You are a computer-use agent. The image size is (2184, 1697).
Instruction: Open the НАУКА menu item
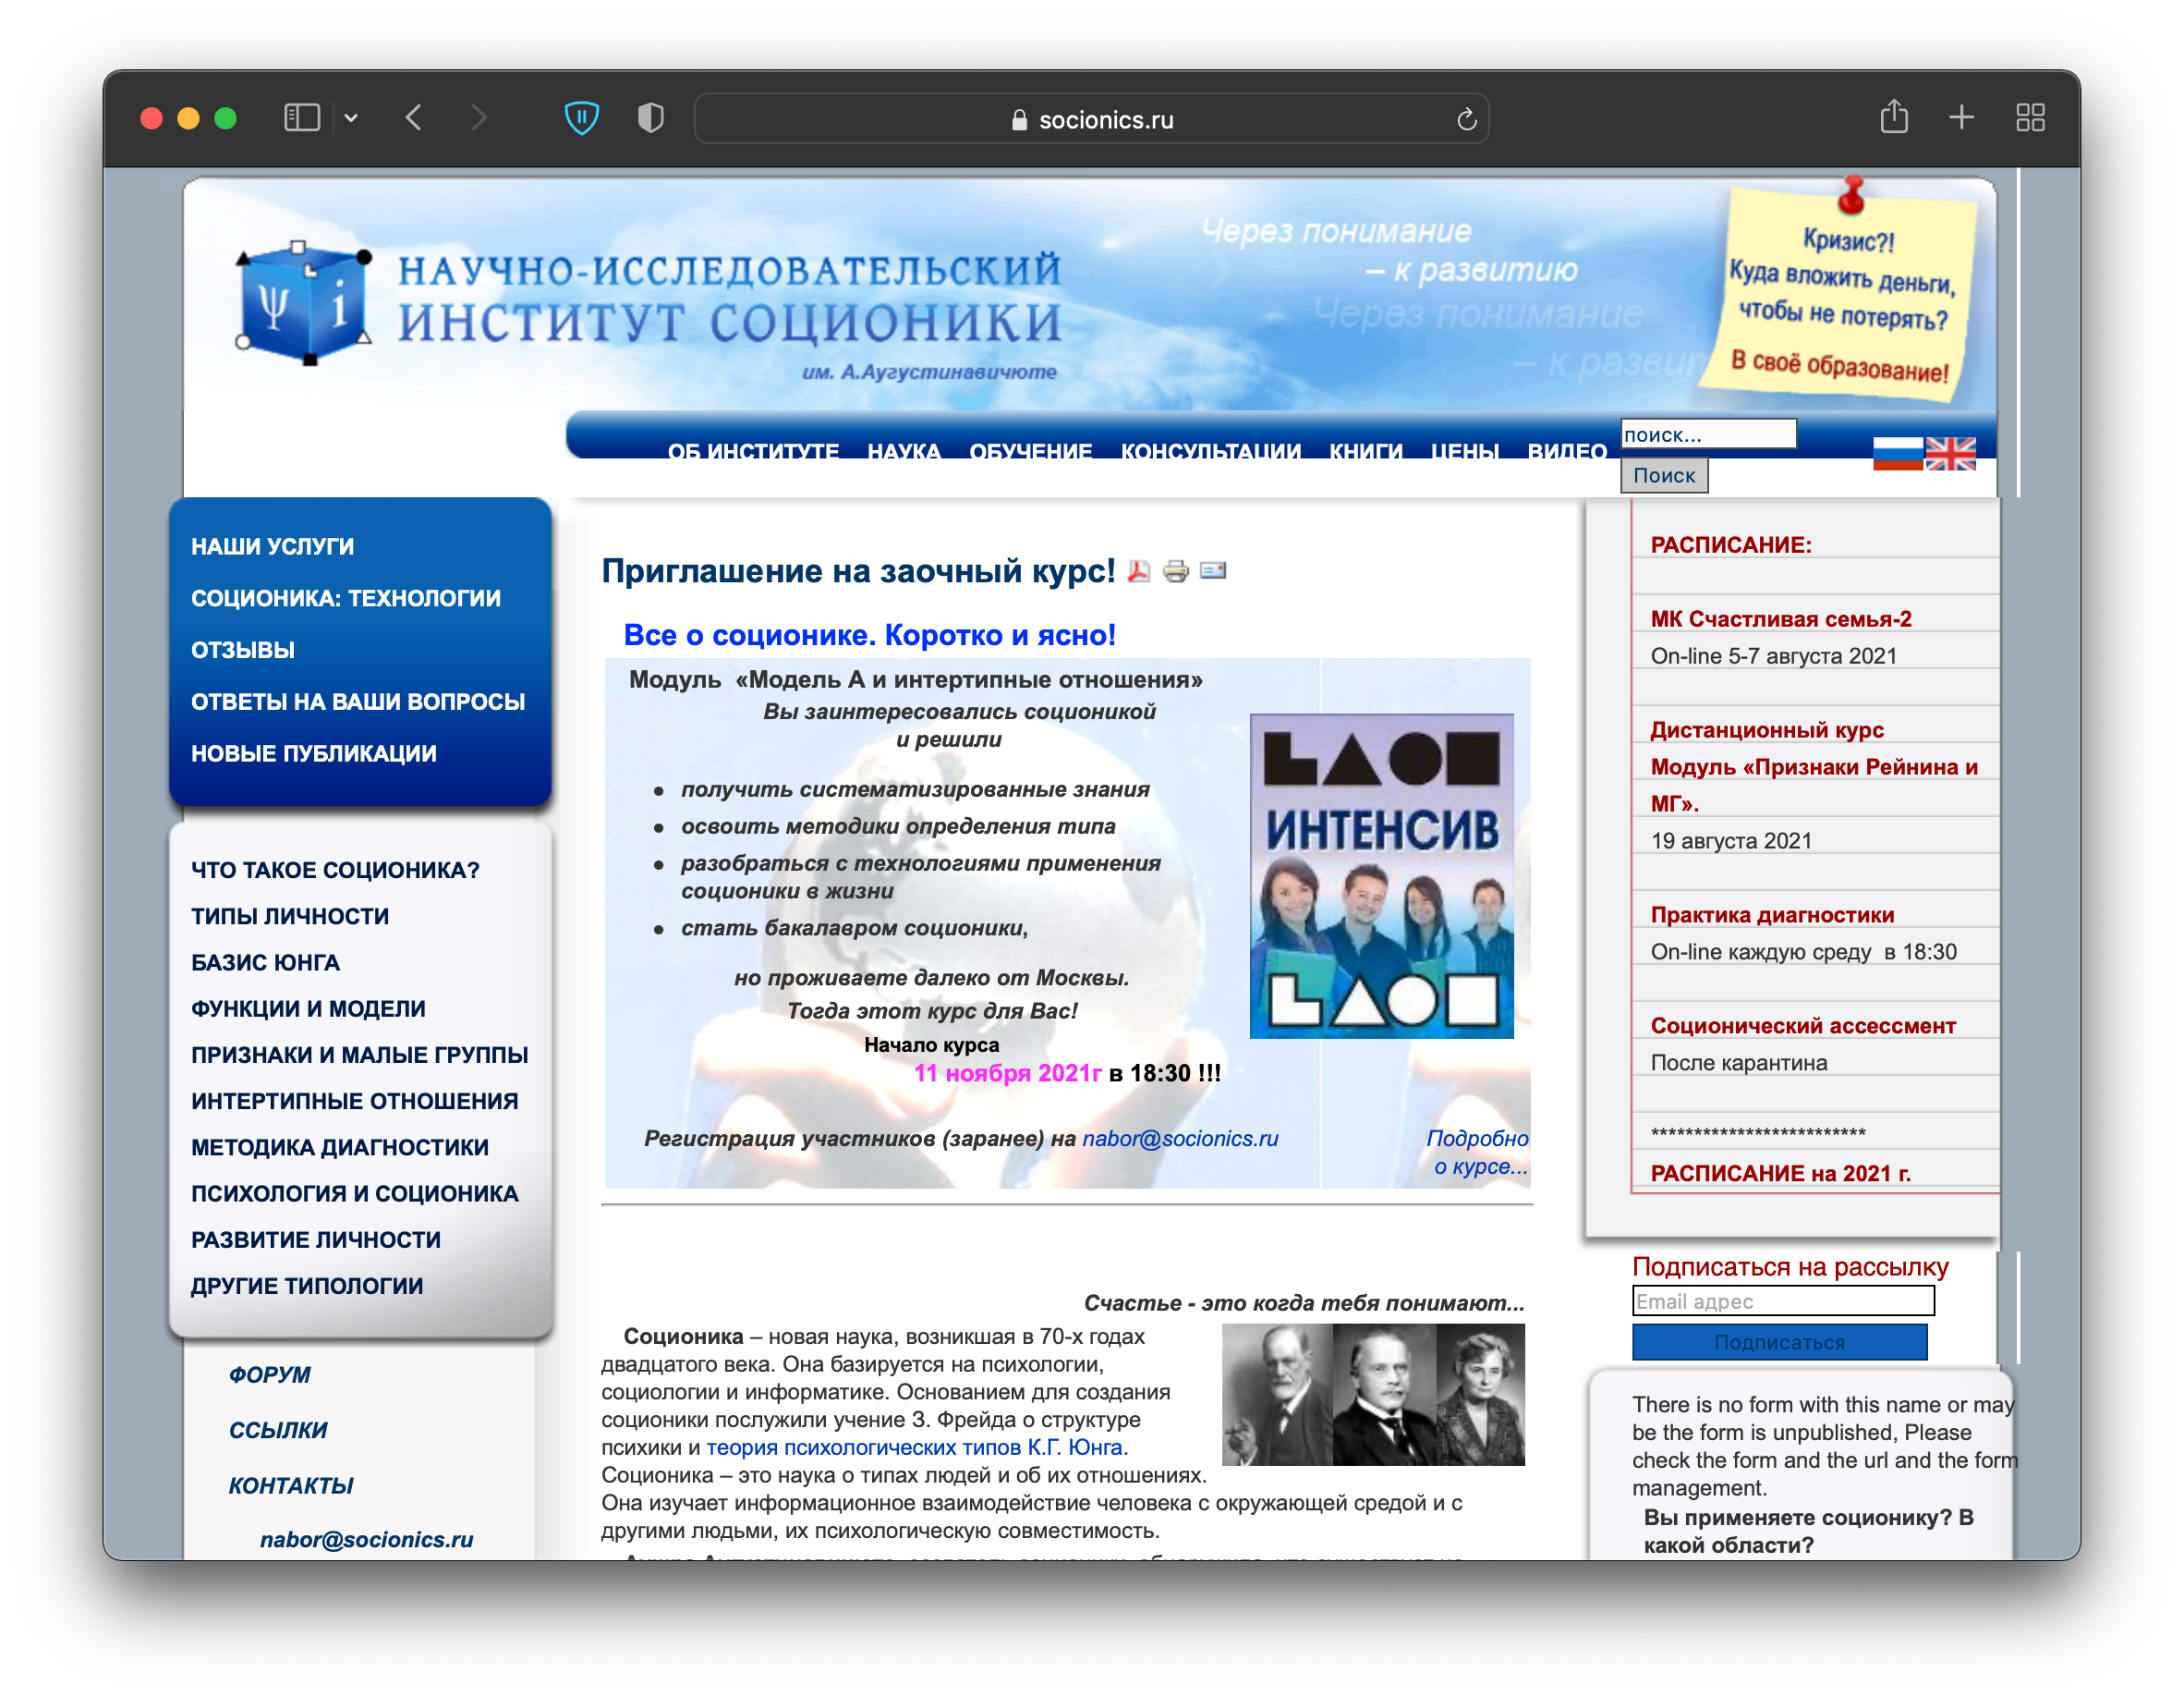pyautogui.click(x=904, y=450)
